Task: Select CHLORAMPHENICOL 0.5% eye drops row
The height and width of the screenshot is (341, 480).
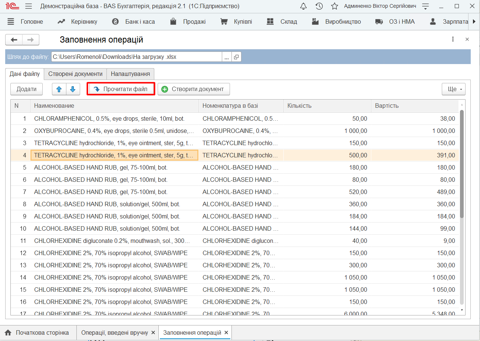Action: click(x=235, y=118)
